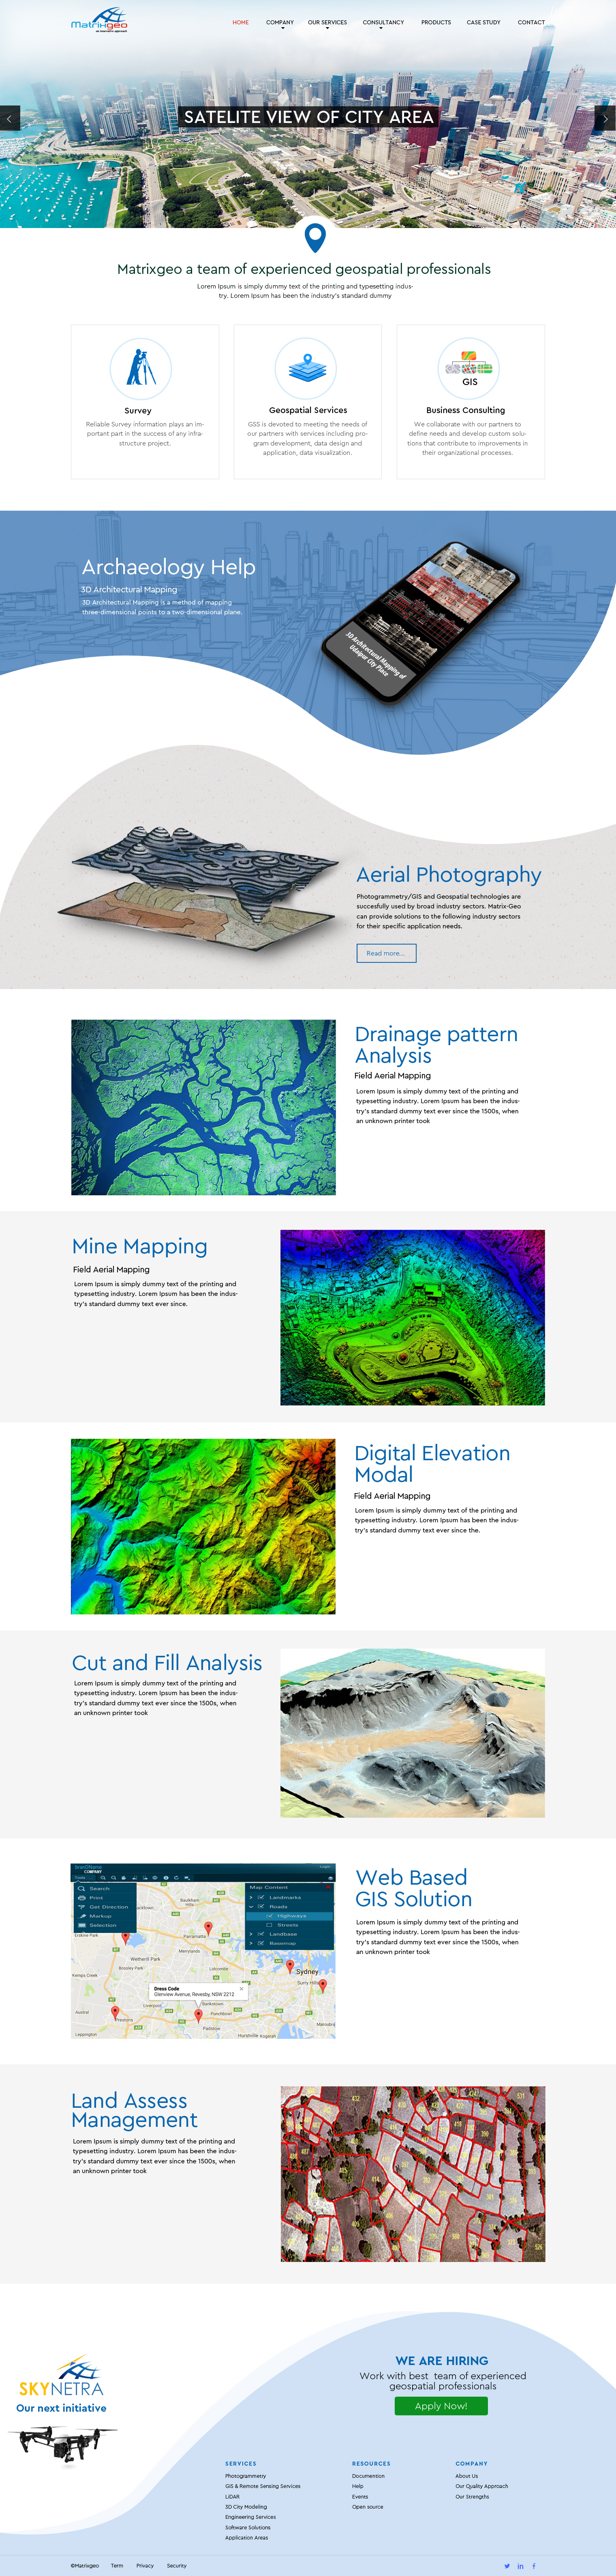Open the 3D City Modeling footer link
This screenshot has height=2576, width=616.
coord(246,2507)
